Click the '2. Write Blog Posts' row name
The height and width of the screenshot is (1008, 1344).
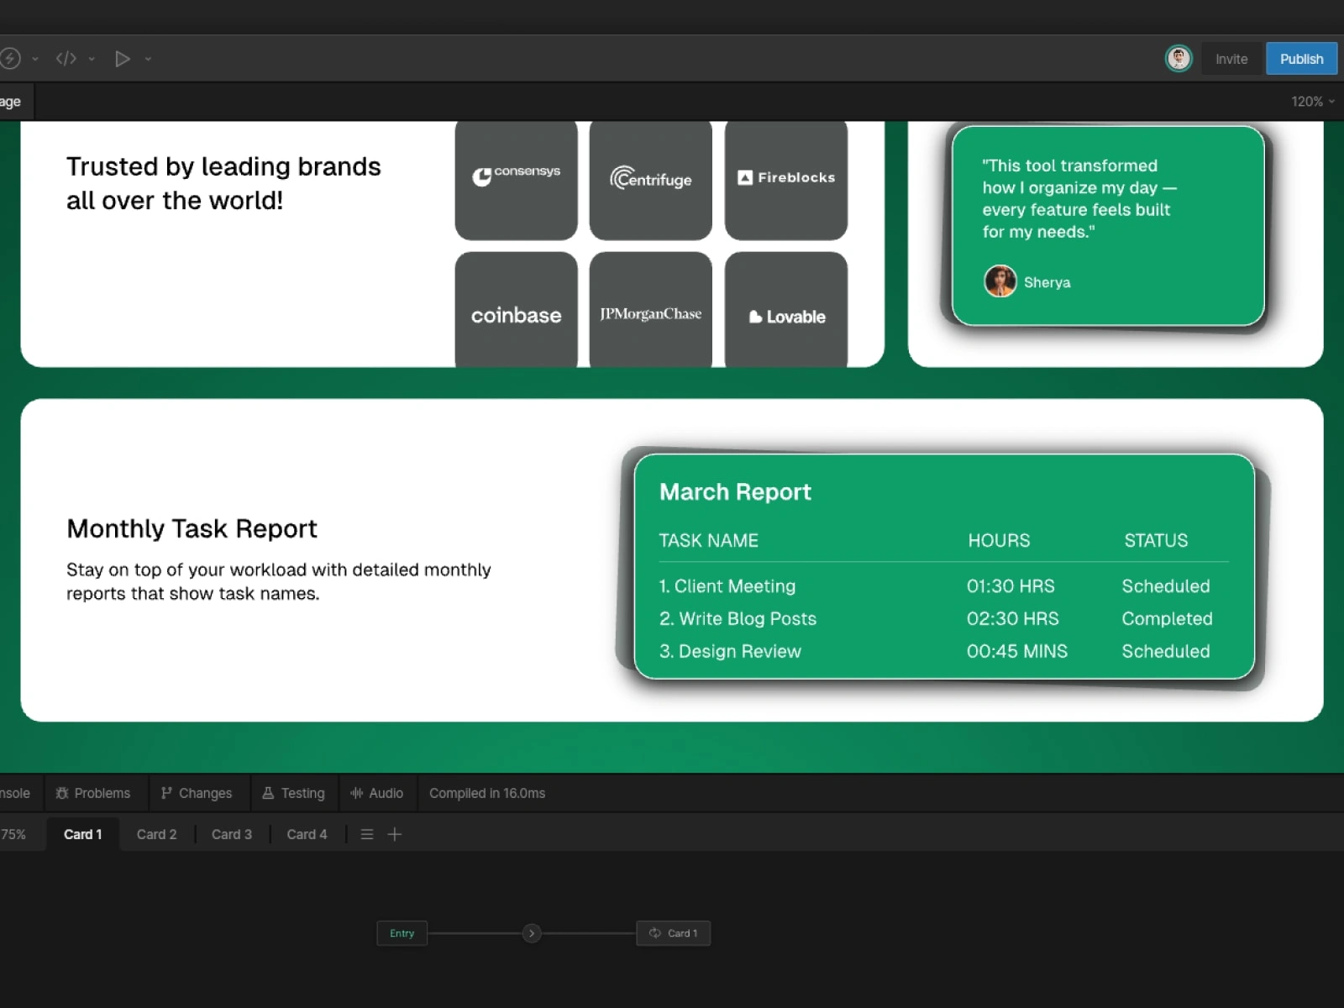click(738, 619)
